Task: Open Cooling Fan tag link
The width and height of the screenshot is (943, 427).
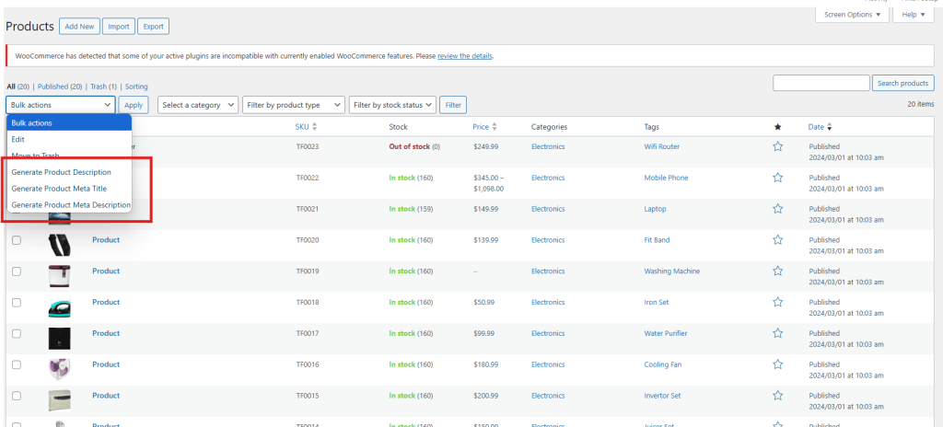Action: (663, 364)
